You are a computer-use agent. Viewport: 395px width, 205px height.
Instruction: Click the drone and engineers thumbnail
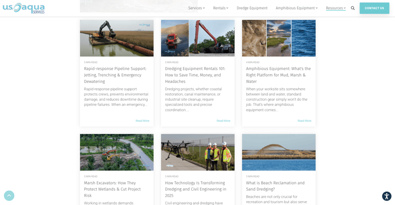tap(197, 152)
